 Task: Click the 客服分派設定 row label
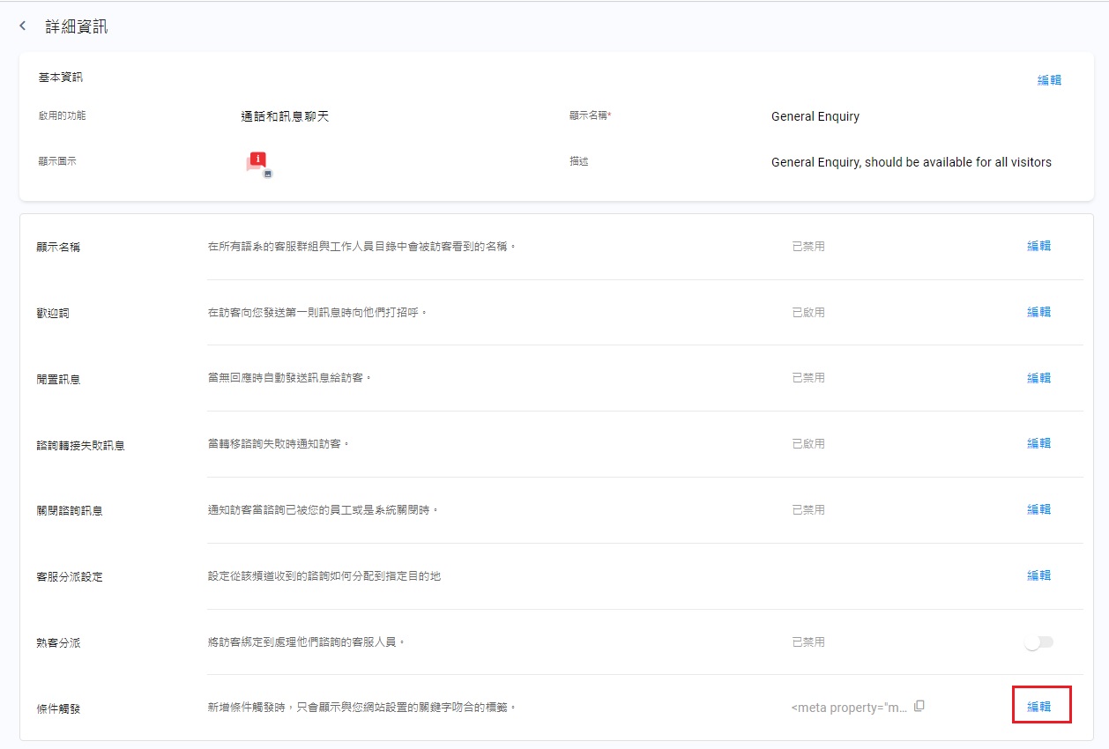tap(70, 577)
